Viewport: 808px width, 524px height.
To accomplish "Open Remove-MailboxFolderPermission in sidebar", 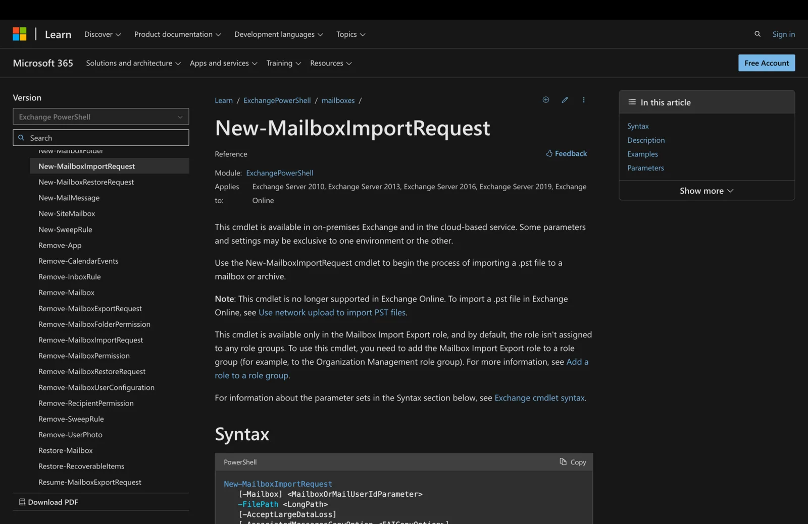I will [94, 324].
